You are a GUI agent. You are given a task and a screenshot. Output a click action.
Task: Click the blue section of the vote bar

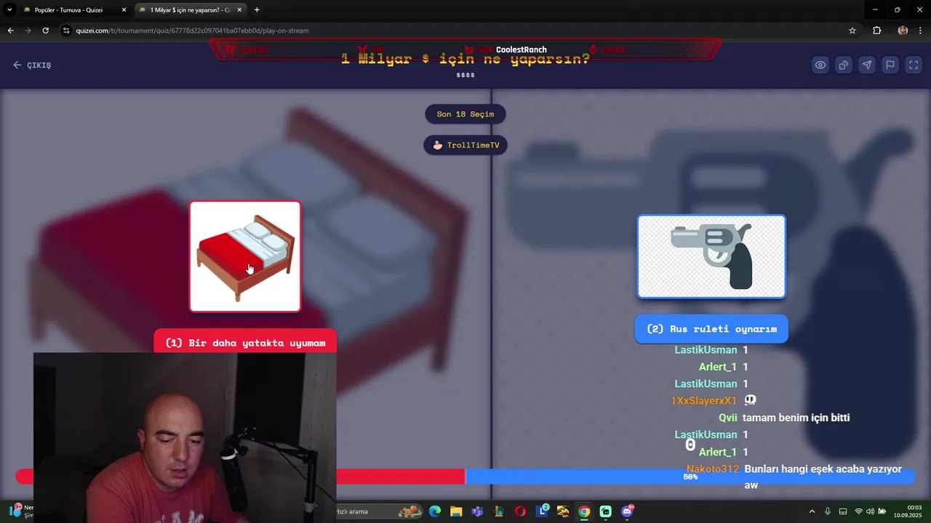tap(690, 477)
